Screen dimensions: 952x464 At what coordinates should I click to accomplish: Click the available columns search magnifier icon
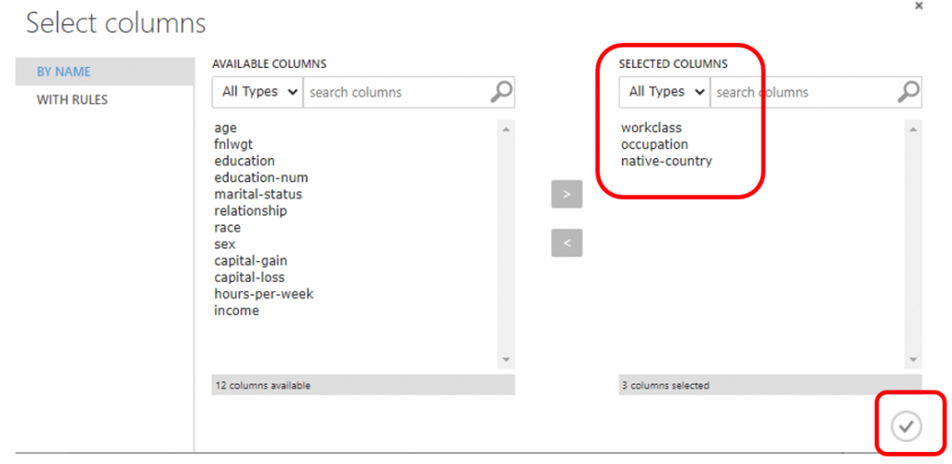[501, 92]
